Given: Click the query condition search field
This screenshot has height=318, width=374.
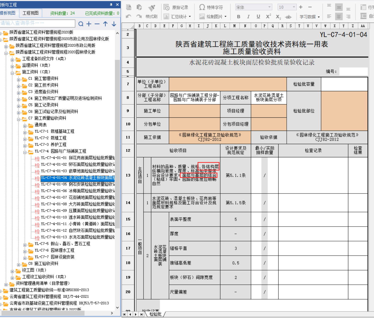Looking at the screenshot, I should pos(37,23).
